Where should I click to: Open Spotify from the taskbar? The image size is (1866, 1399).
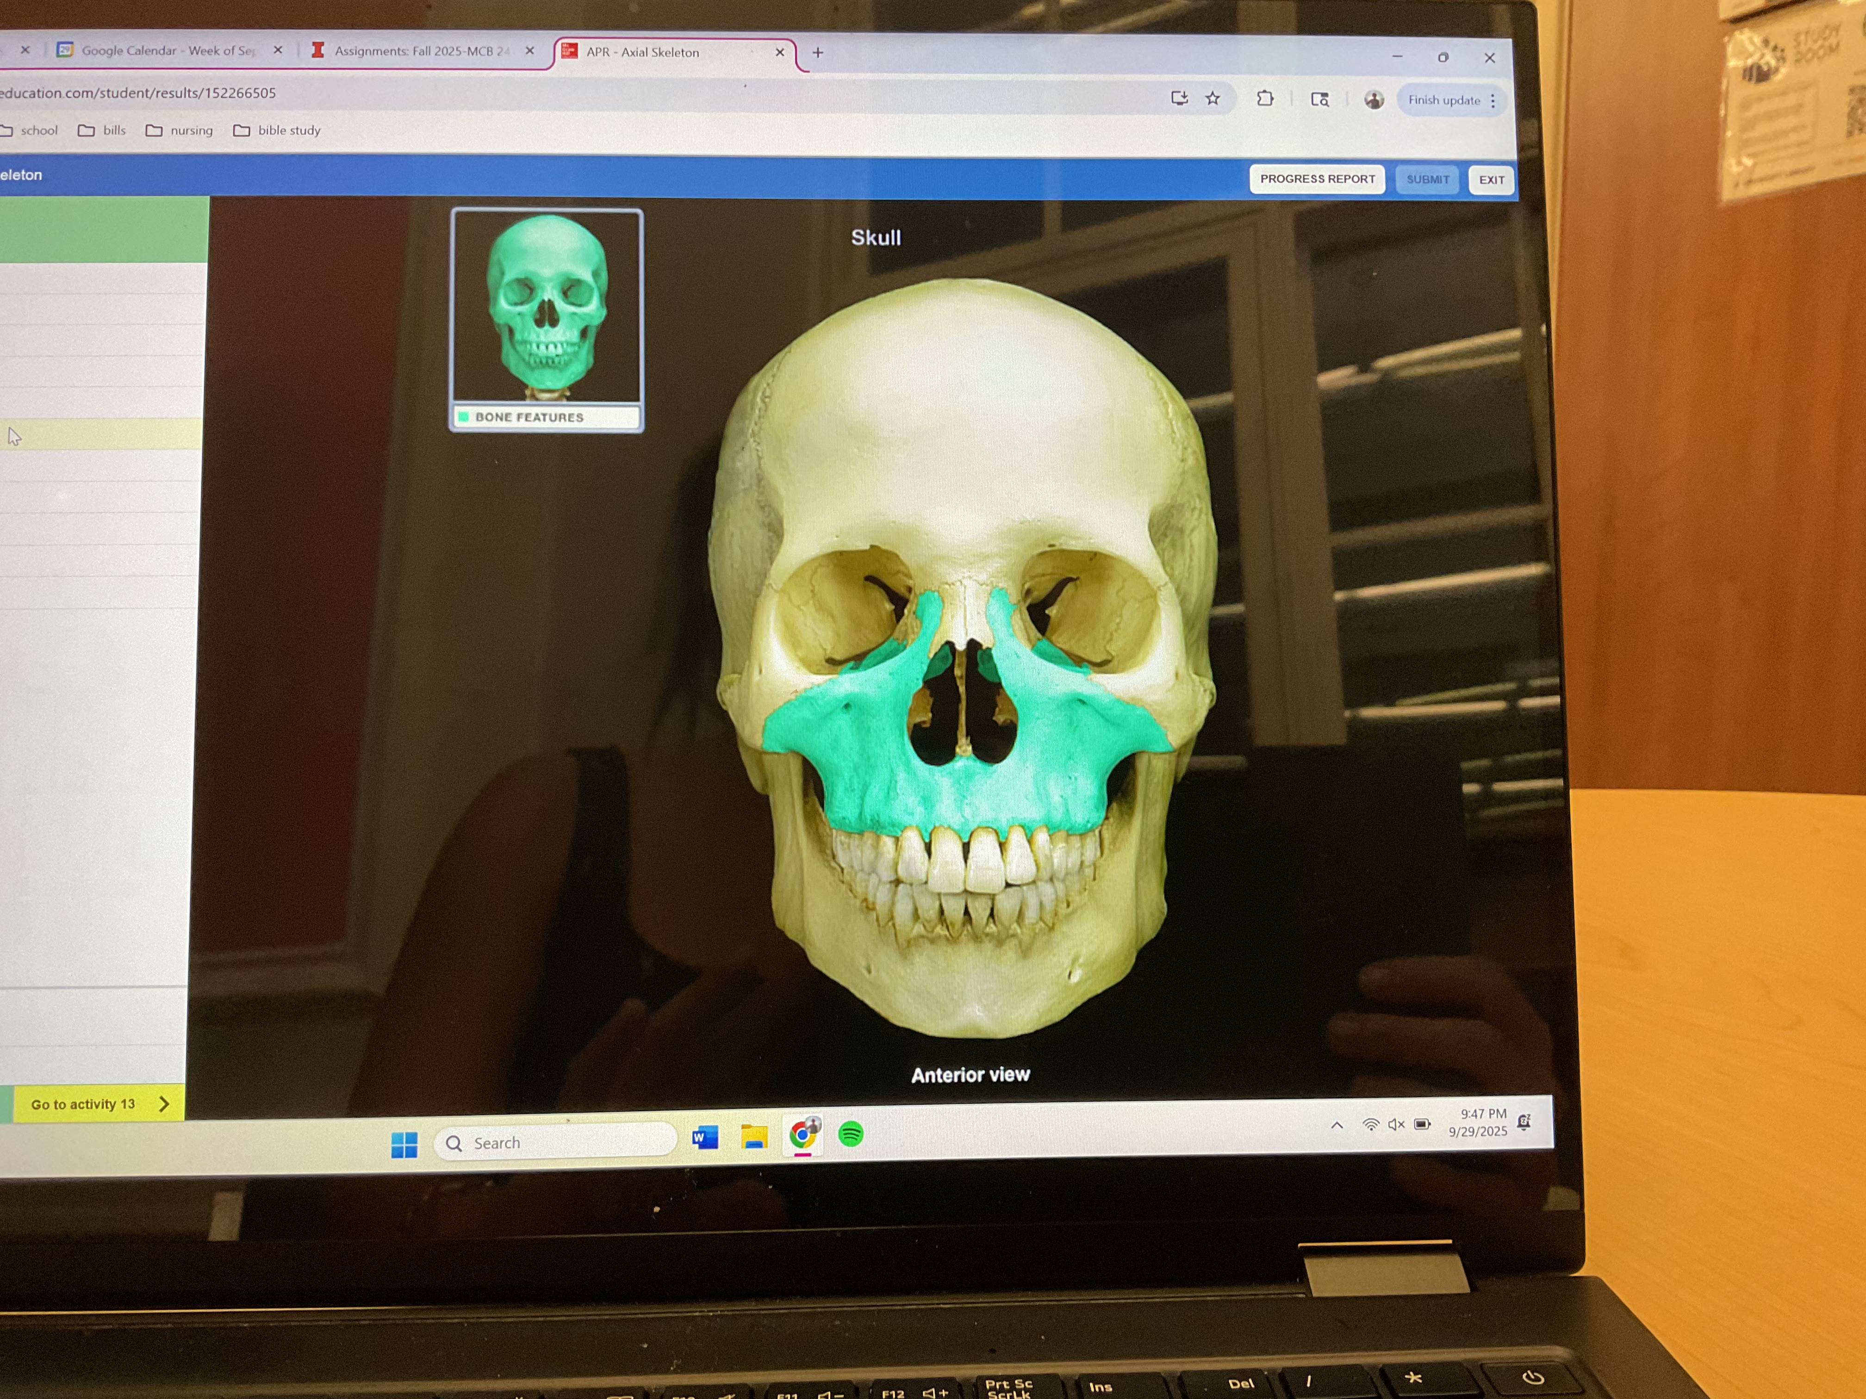pyautogui.click(x=850, y=1134)
